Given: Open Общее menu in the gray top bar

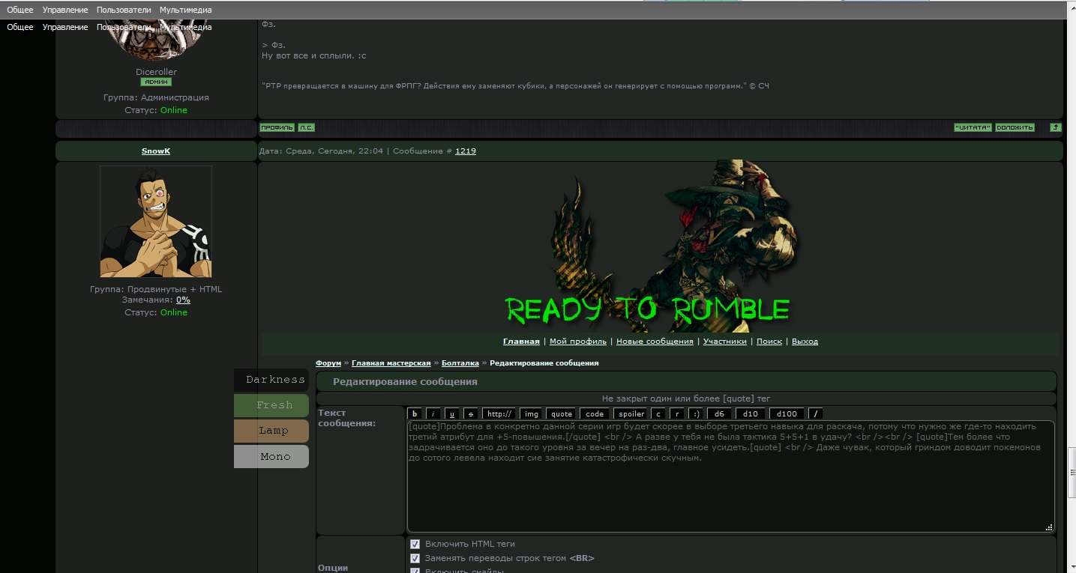Looking at the screenshot, I should tap(20, 10).
